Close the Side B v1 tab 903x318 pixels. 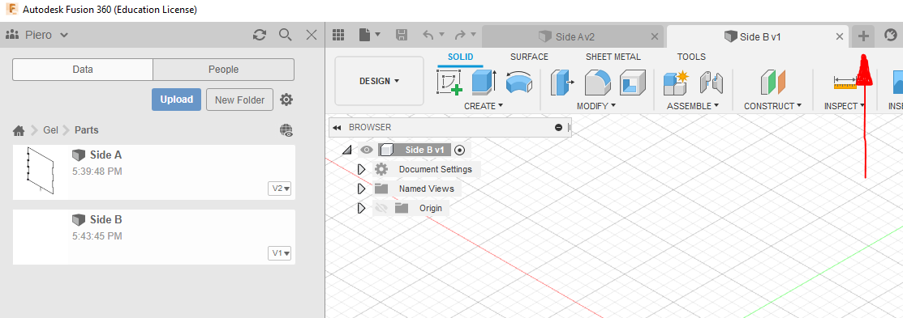[840, 36]
